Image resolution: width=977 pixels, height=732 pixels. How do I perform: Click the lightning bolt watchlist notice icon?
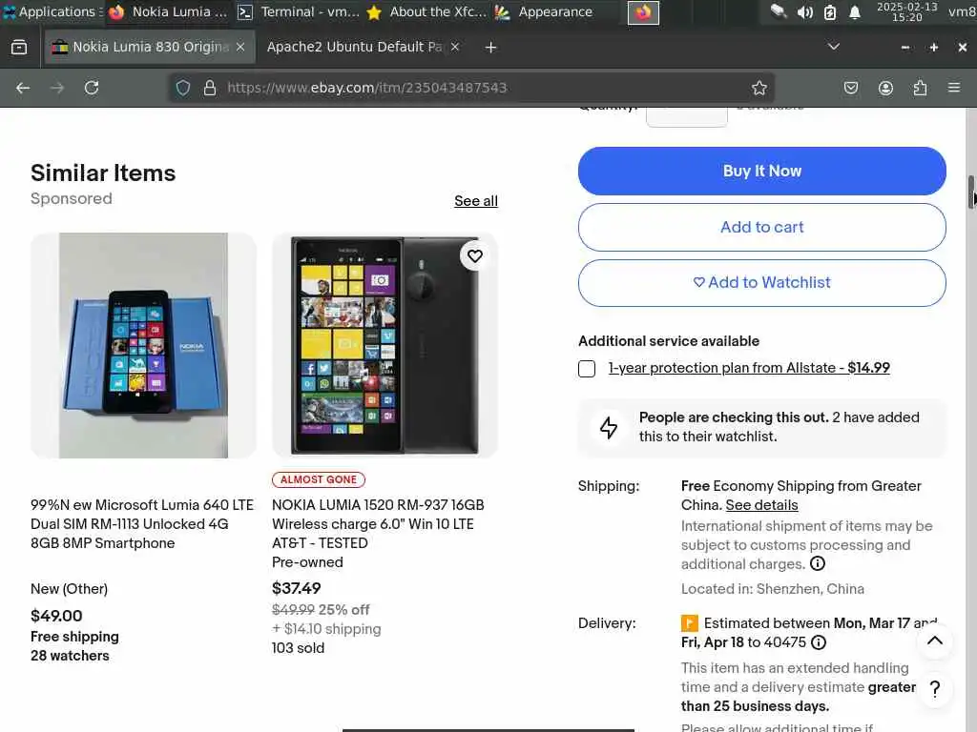click(x=609, y=427)
